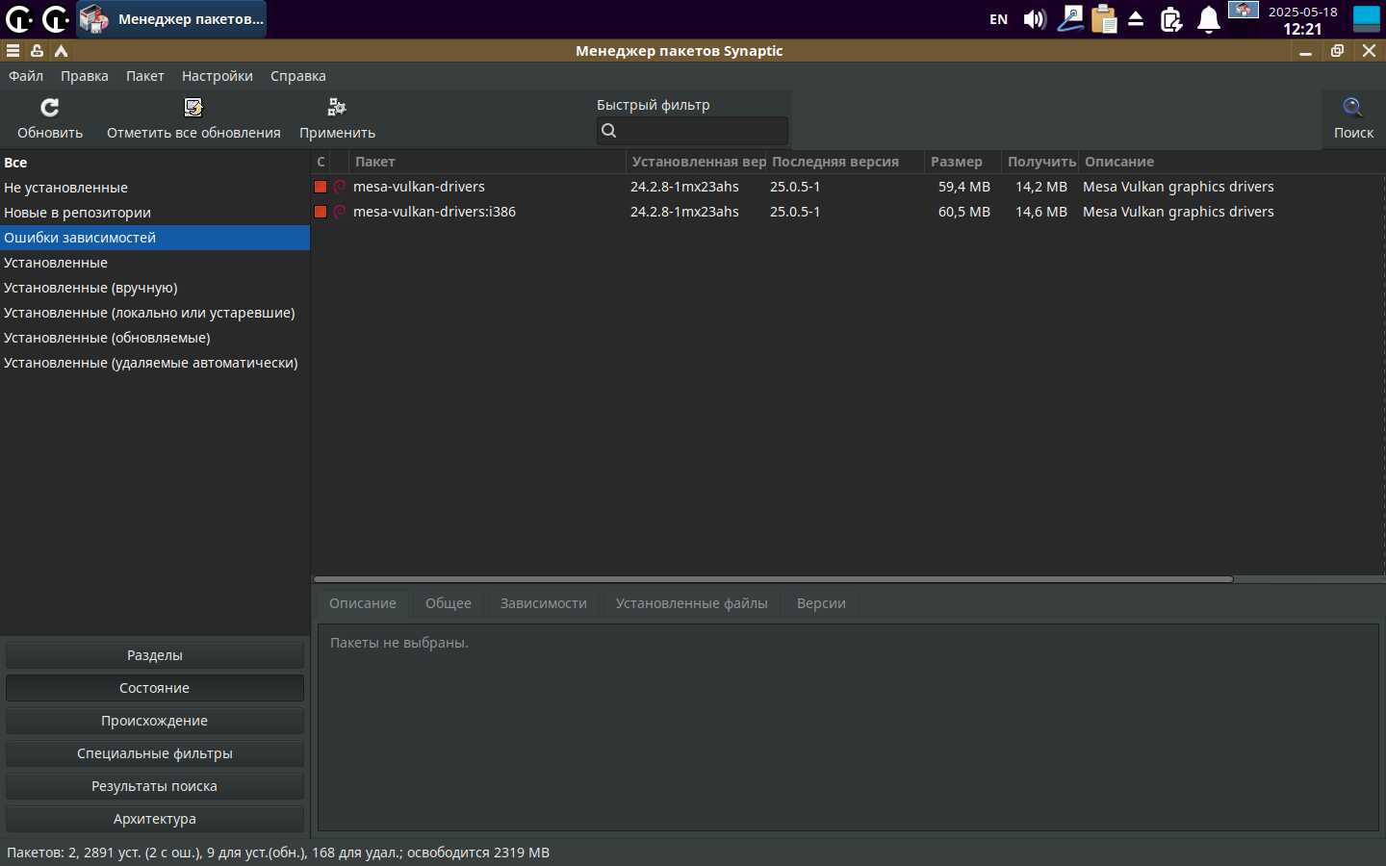Sort by the С status column header

321,162
